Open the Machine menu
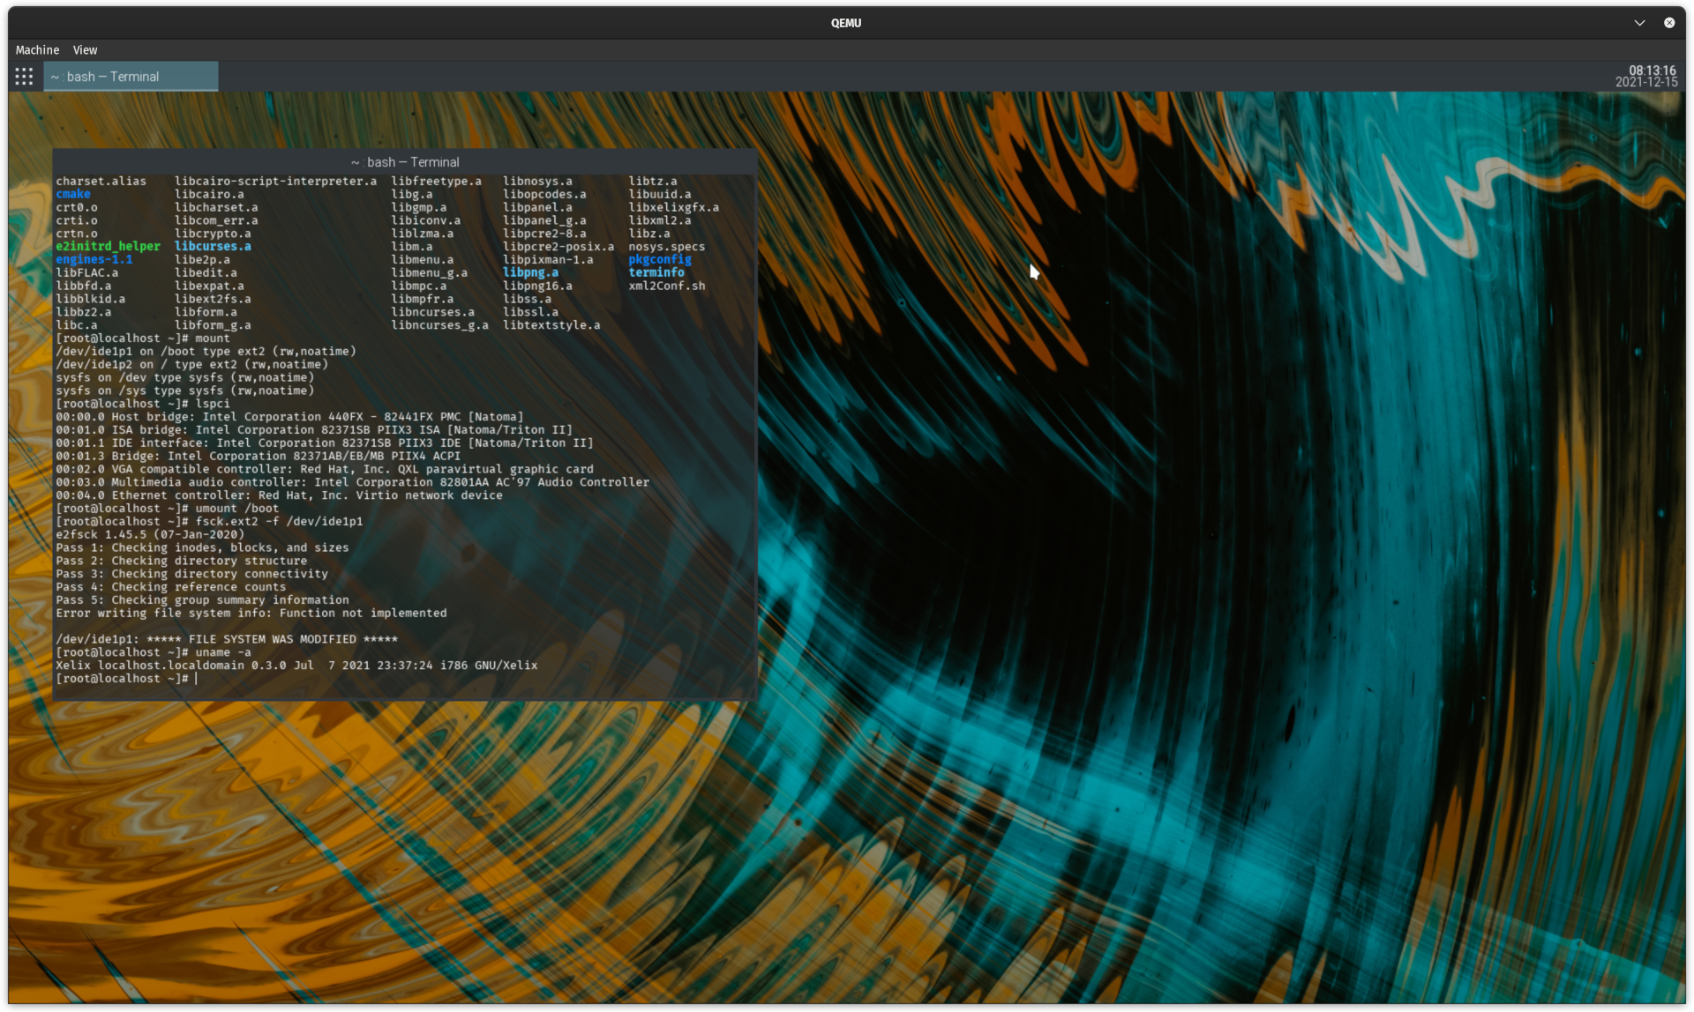The image size is (1694, 1012). click(x=36, y=49)
